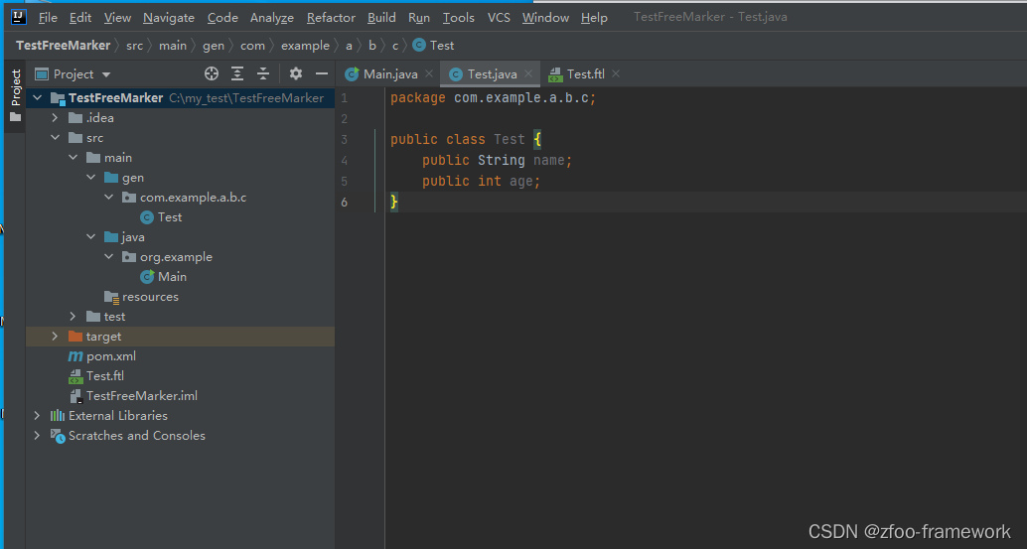Hide the Project panel with minus icon
1027x549 pixels.
(x=322, y=73)
